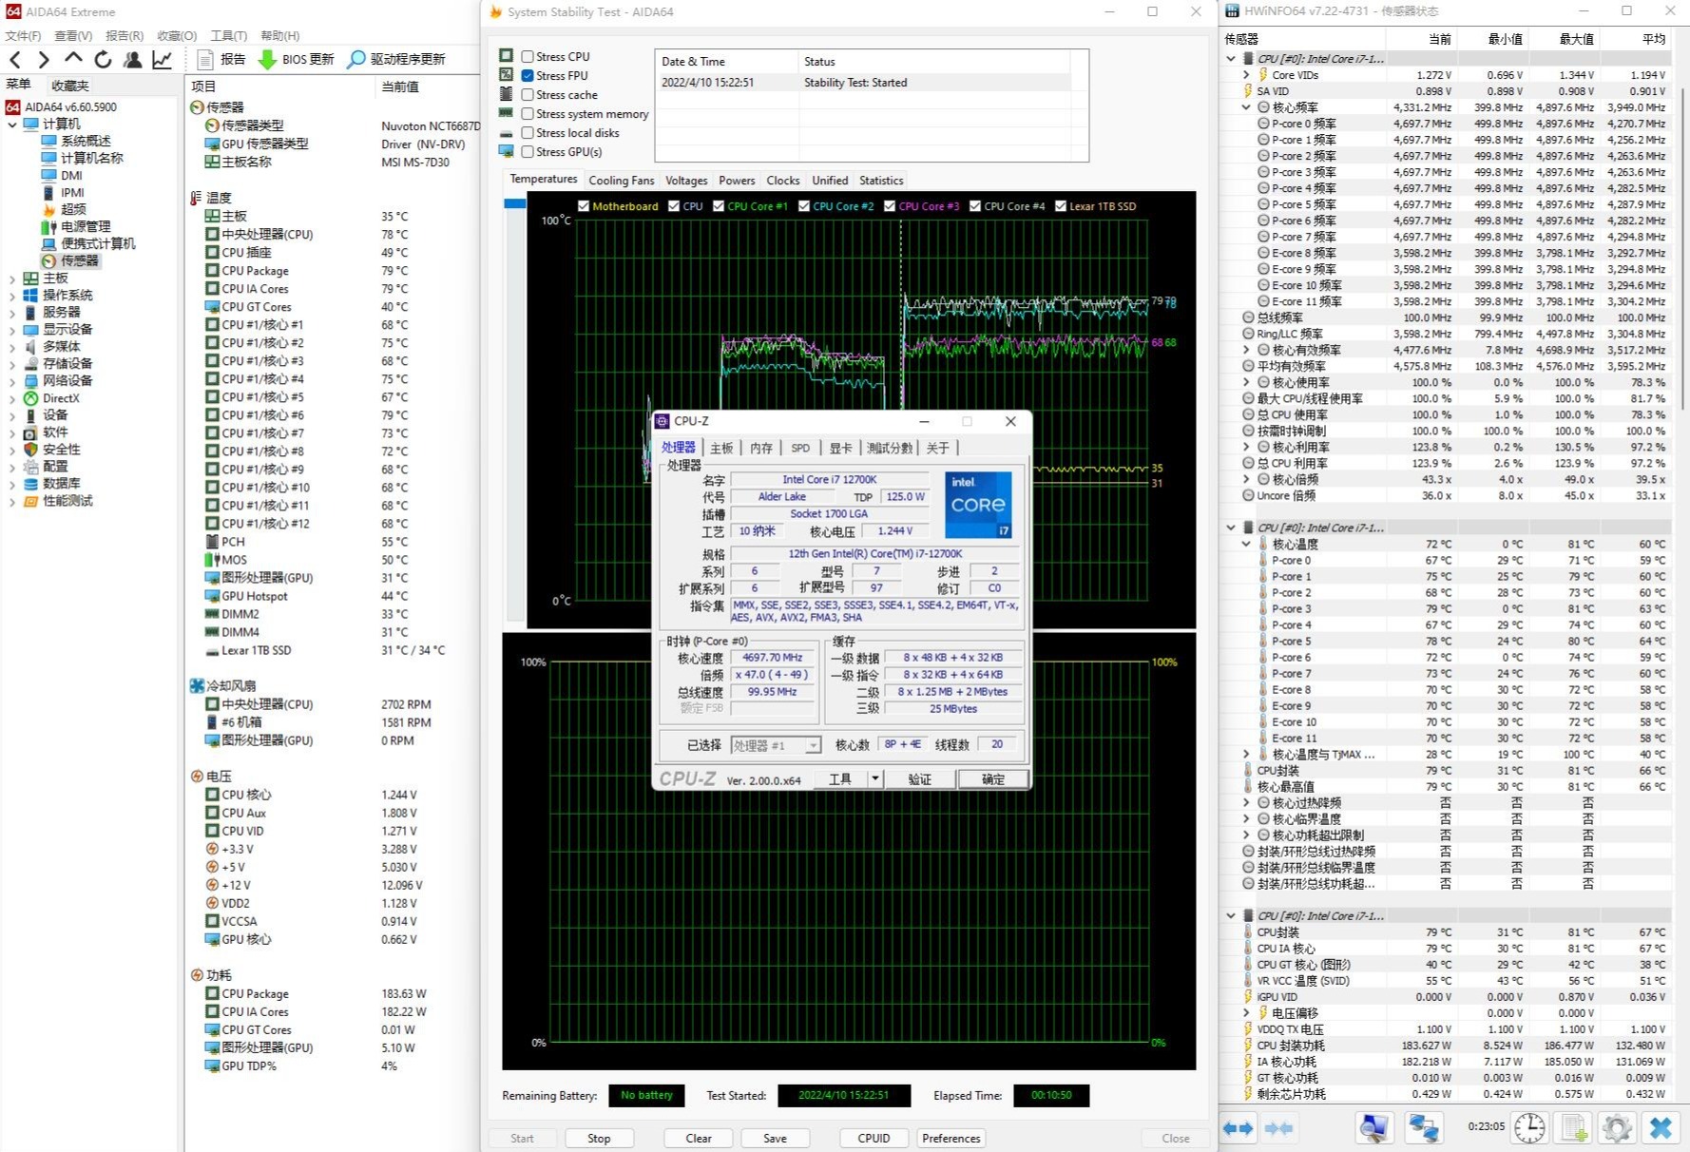Select 超频 overclock item in tree
The width and height of the screenshot is (1690, 1152).
pyautogui.click(x=64, y=209)
